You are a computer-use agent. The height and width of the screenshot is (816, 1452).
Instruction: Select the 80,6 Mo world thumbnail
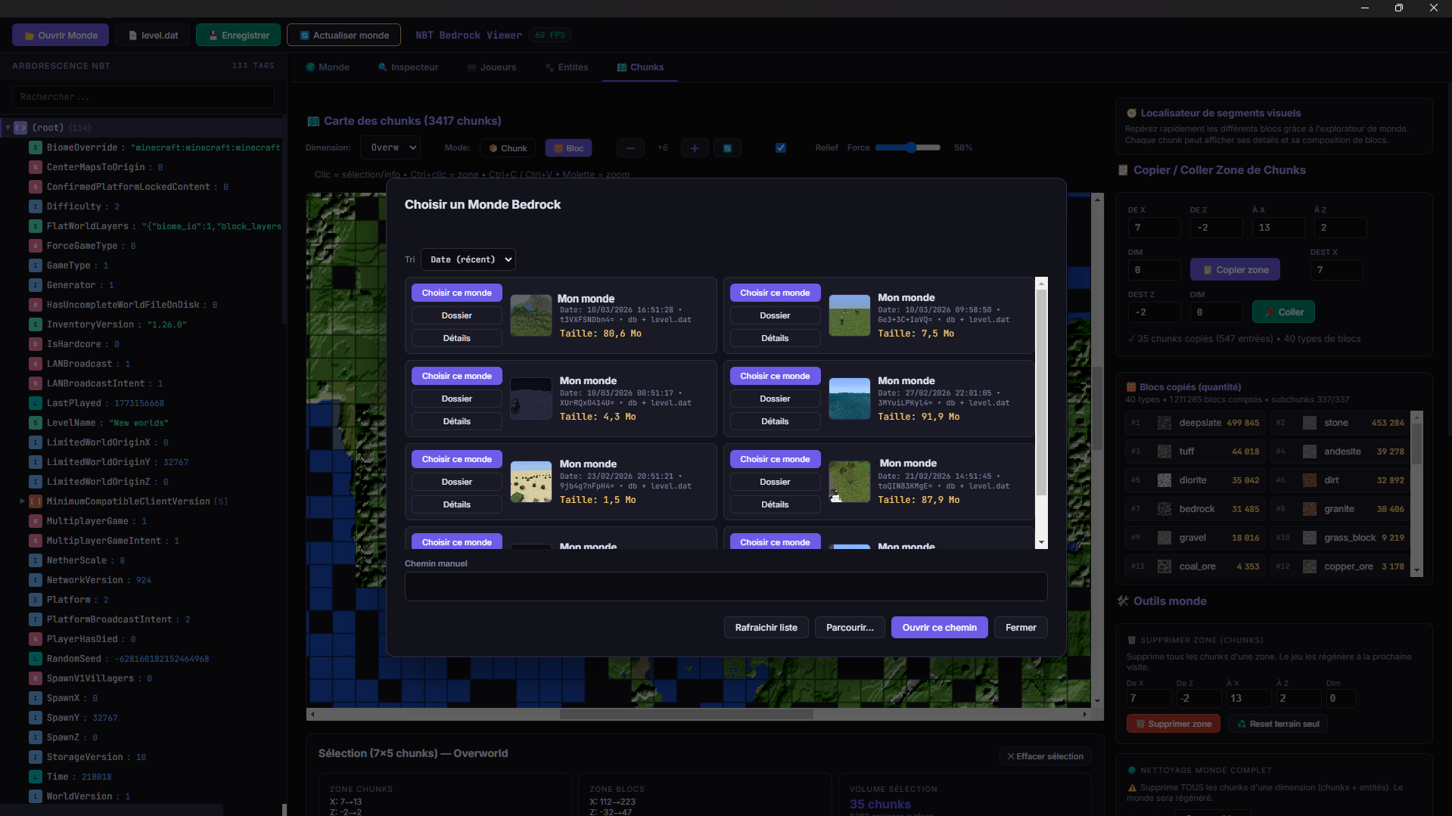531,315
